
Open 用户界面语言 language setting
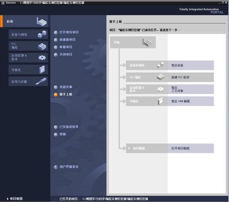click(x=69, y=167)
